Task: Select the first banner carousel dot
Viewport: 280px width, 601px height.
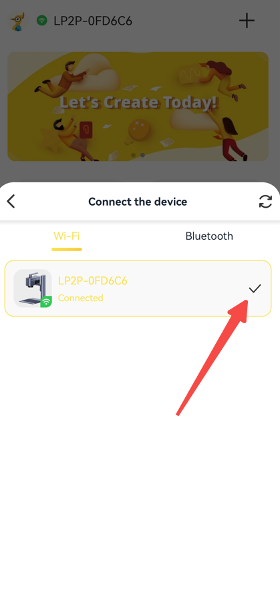Action: pyautogui.click(x=134, y=155)
